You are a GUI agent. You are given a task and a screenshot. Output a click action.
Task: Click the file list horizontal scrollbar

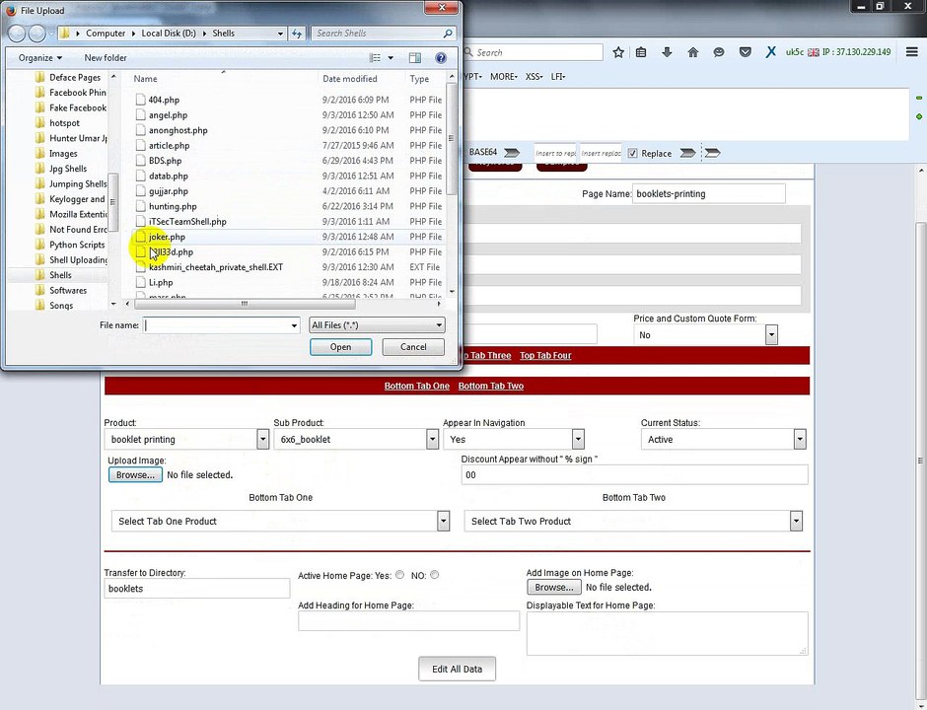click(x=245, y=304)
